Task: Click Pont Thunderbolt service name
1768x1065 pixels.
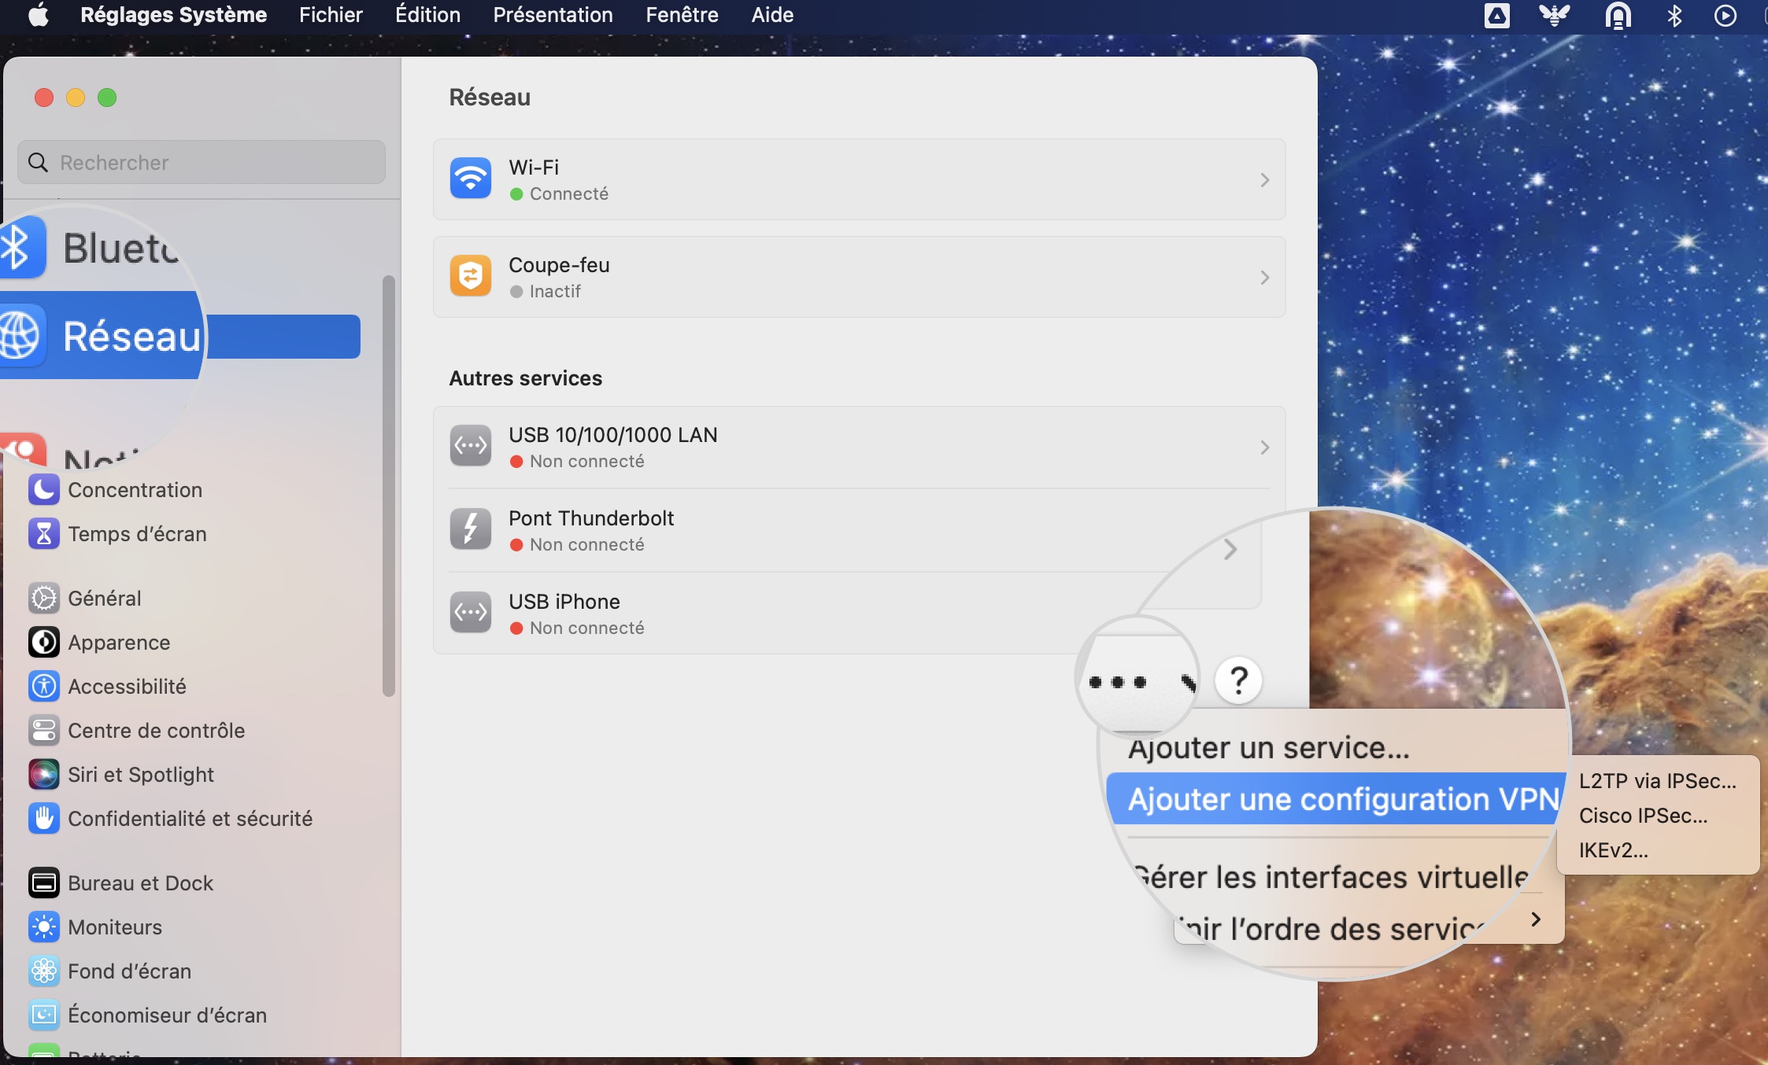Action: pos(591,518)
